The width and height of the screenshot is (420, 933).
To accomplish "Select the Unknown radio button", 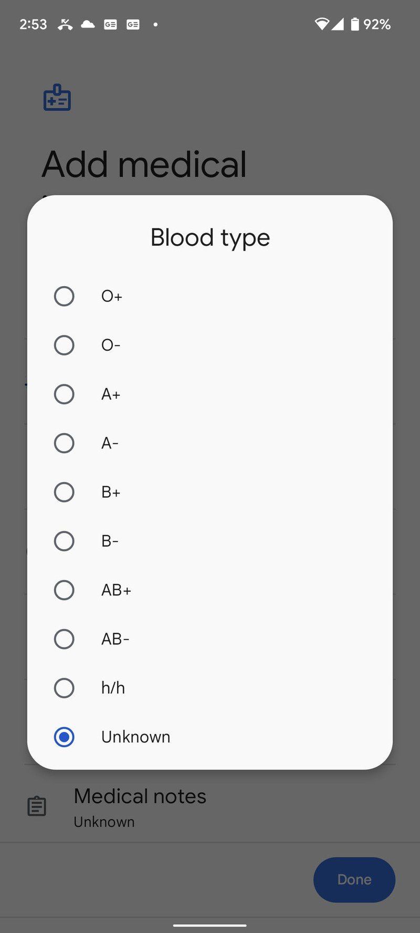I will pos(64,737).
